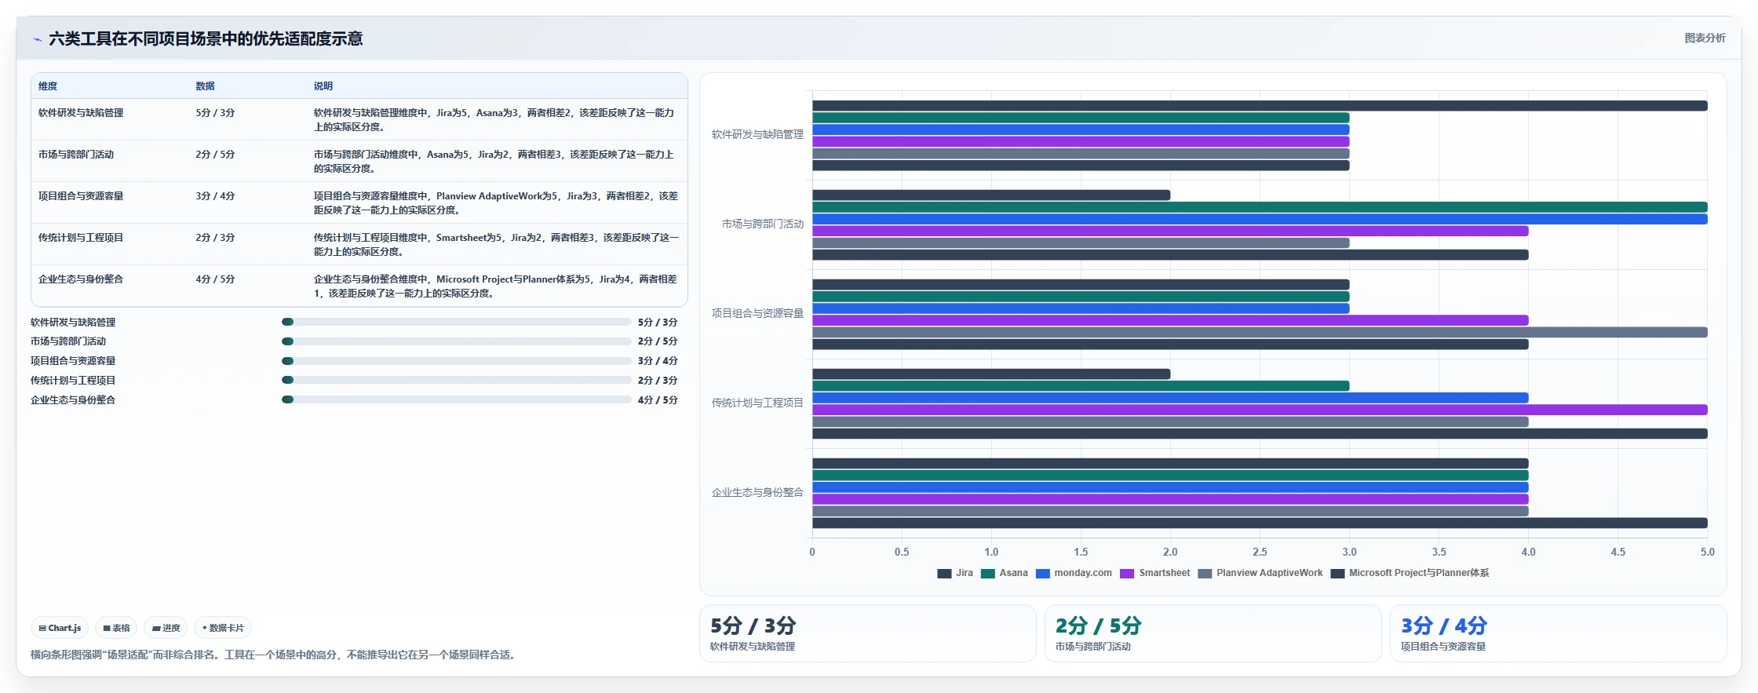Screen dimensions: 1758x693
Task: Select table cell 市场与跨部门活动
Action: [76, 155]
